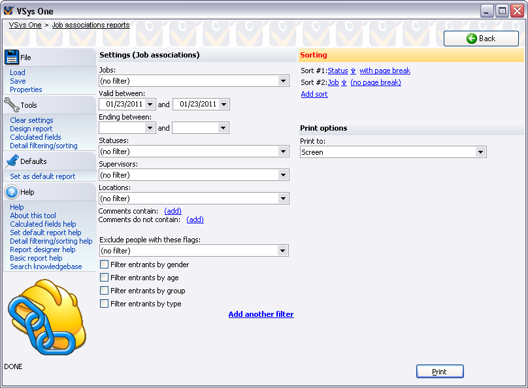
Task: Open the Supervisors filter dropdown
Action: tap(283, 175)
